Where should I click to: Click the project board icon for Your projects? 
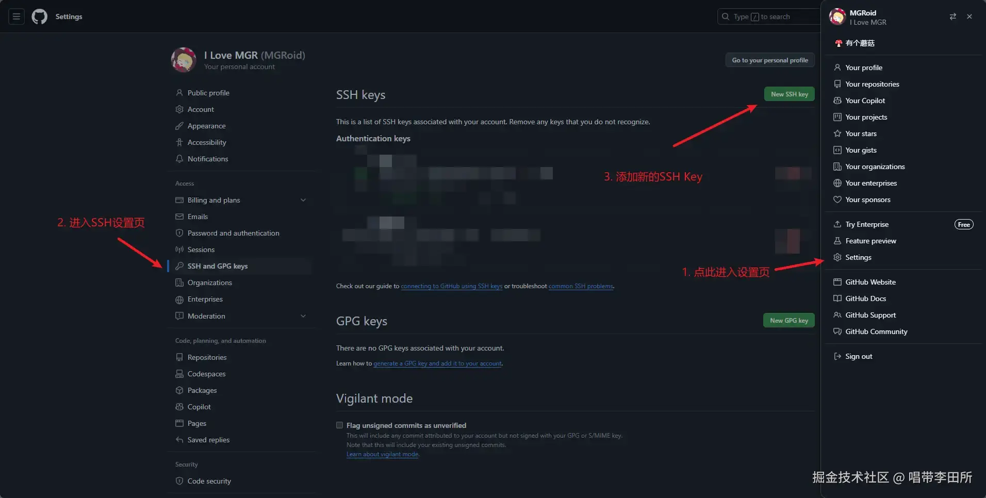click(837, 117)
